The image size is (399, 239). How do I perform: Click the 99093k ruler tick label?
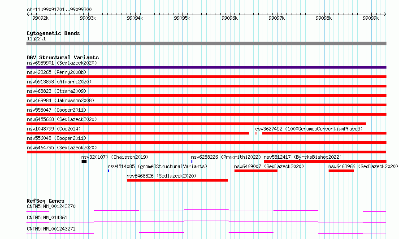pos(88,18)
